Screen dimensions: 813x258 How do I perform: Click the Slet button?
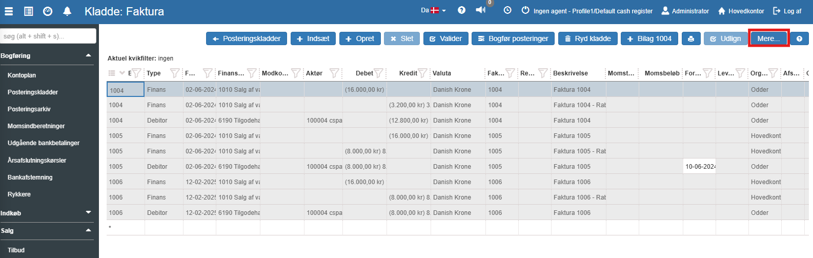pos(402,38)
